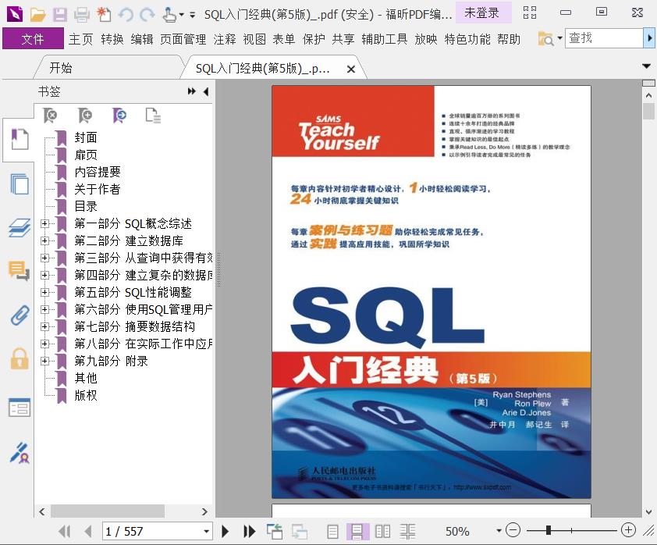Click the 未登录 login button
The width and height of the screenshot is (657, 545).
tap(482, 13)
